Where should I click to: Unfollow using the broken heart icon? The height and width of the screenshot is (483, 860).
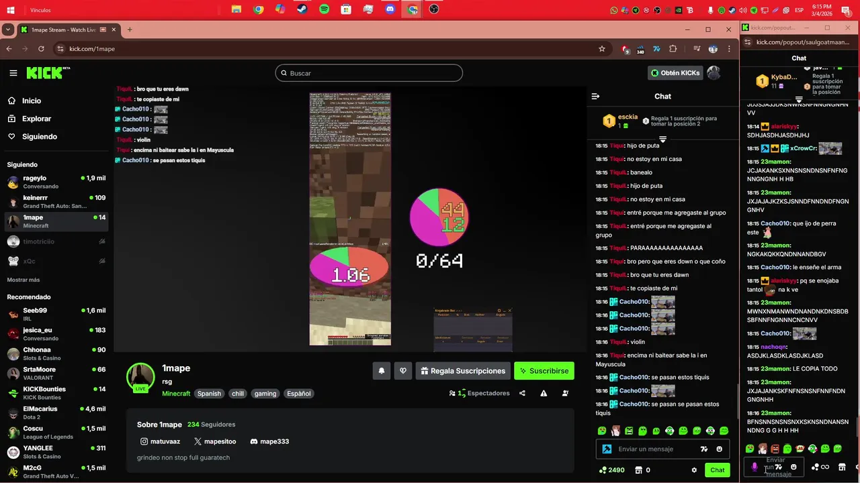[403, 370]
